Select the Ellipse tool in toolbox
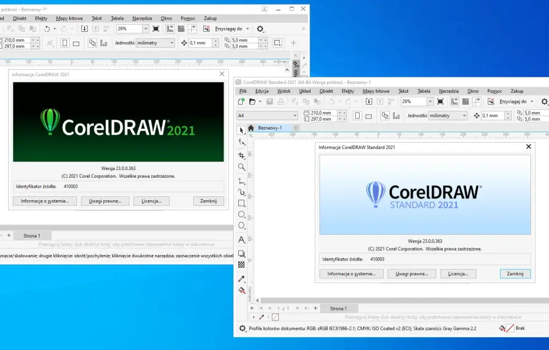Image resolution: width=549 pixels, height=350 pixels. point(241,214)
